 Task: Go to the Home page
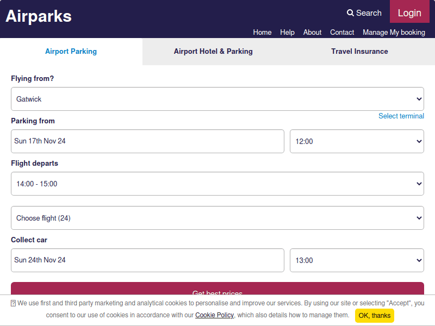point(262,32)
